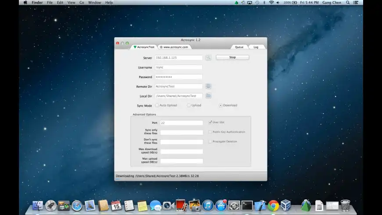Enable Propagate Deletion checkbox
This screenshot has height=215, width=382.
pos(210,141)
